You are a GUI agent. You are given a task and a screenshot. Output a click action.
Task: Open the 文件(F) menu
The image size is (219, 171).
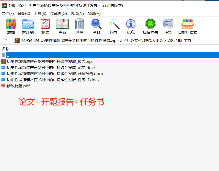(8, 13)
